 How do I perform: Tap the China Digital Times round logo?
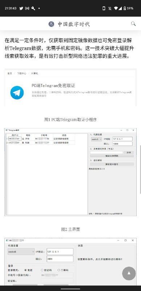[x=51, y=24]
